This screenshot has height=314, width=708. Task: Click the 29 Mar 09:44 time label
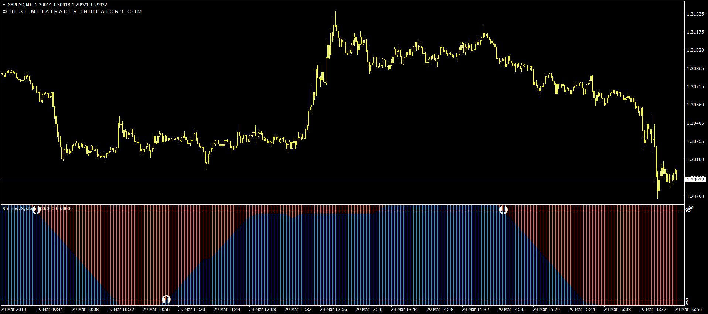pos(50,310)
